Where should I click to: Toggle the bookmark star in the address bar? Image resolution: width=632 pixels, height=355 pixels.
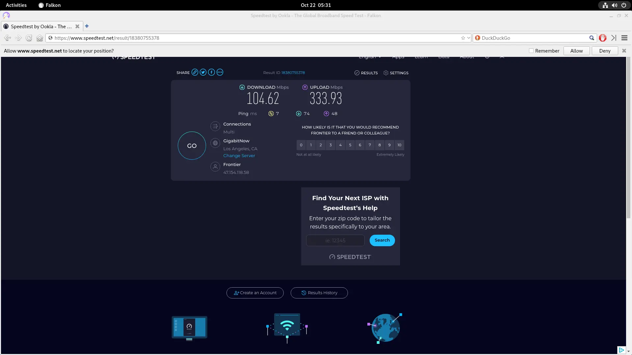point(463,38)
